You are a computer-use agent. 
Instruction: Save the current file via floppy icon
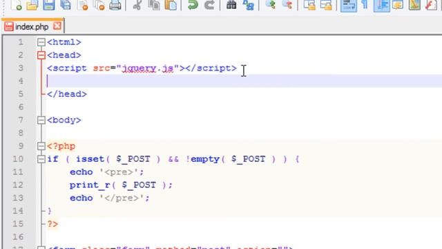(x=49, y=5)
